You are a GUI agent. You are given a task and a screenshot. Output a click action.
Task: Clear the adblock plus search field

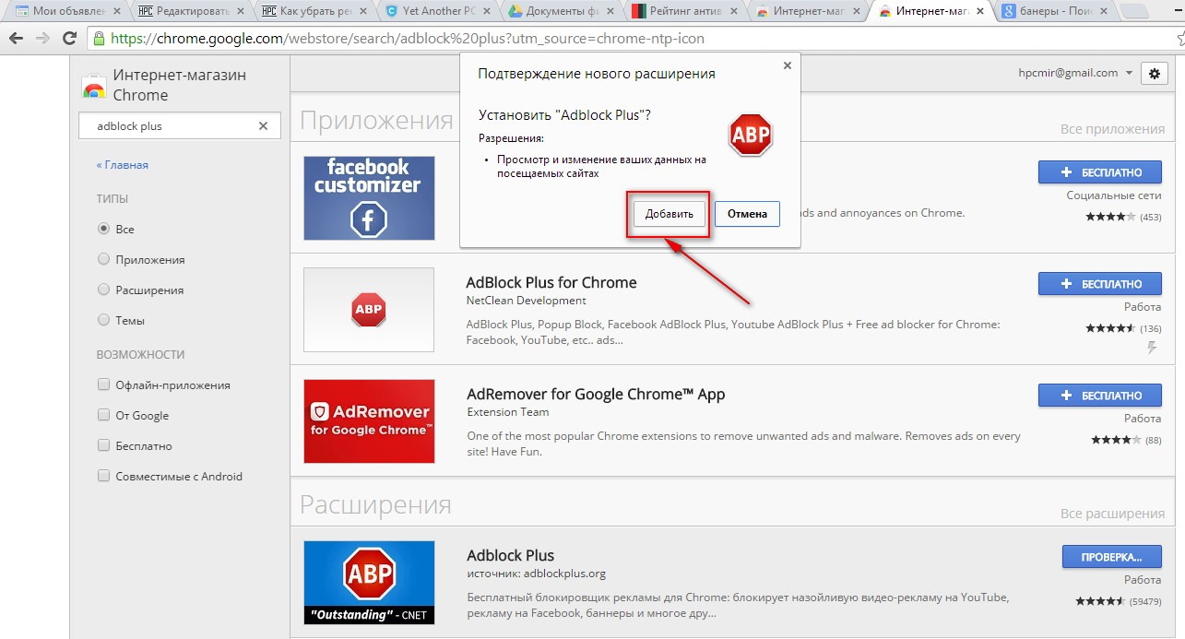click(x=263, y=126)
